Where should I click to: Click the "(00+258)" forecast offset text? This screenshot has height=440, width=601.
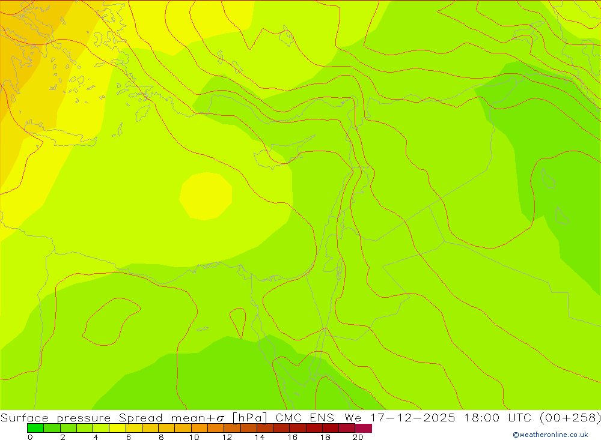(x=570, y=417)
